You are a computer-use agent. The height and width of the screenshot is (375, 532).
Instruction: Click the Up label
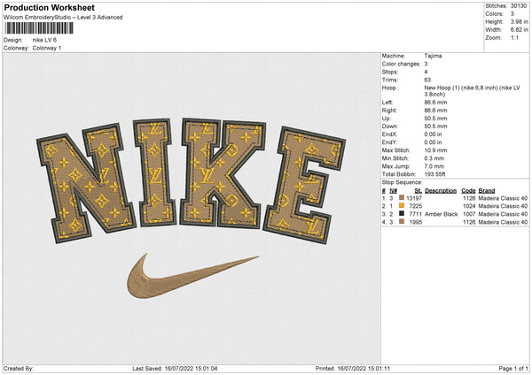(386, 119)
